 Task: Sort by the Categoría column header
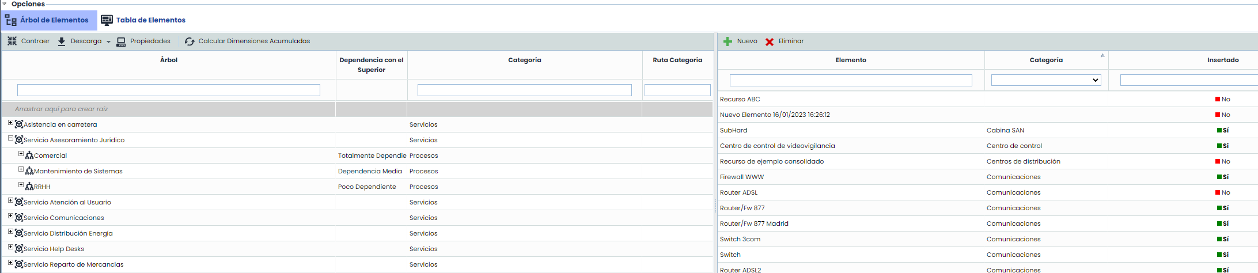(1046, 60)
